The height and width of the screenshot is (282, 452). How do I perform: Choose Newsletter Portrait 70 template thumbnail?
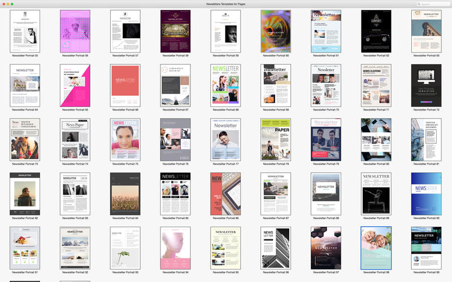coord(326,86)
